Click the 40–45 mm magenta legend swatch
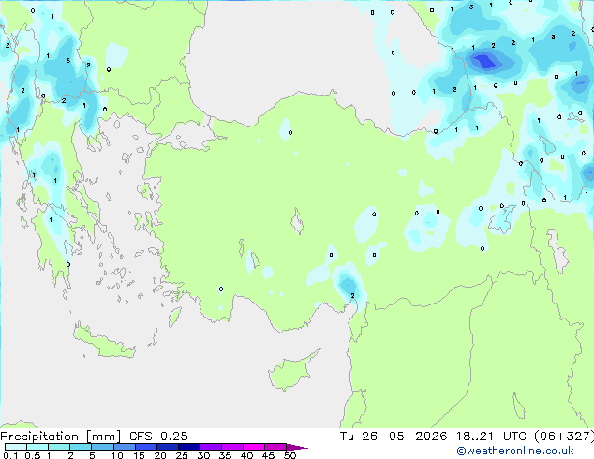 tap(254, 447)
